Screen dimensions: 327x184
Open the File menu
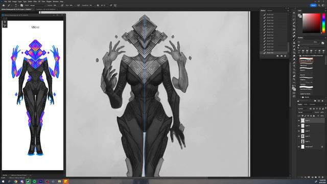coord(6,2)
